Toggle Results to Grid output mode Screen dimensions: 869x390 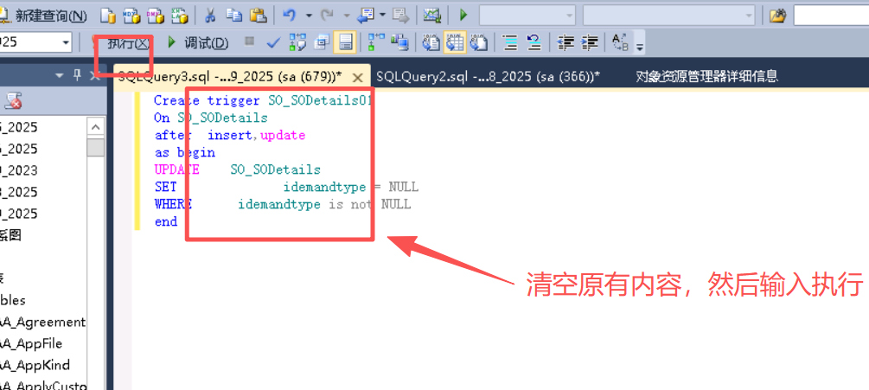(455, 42)
